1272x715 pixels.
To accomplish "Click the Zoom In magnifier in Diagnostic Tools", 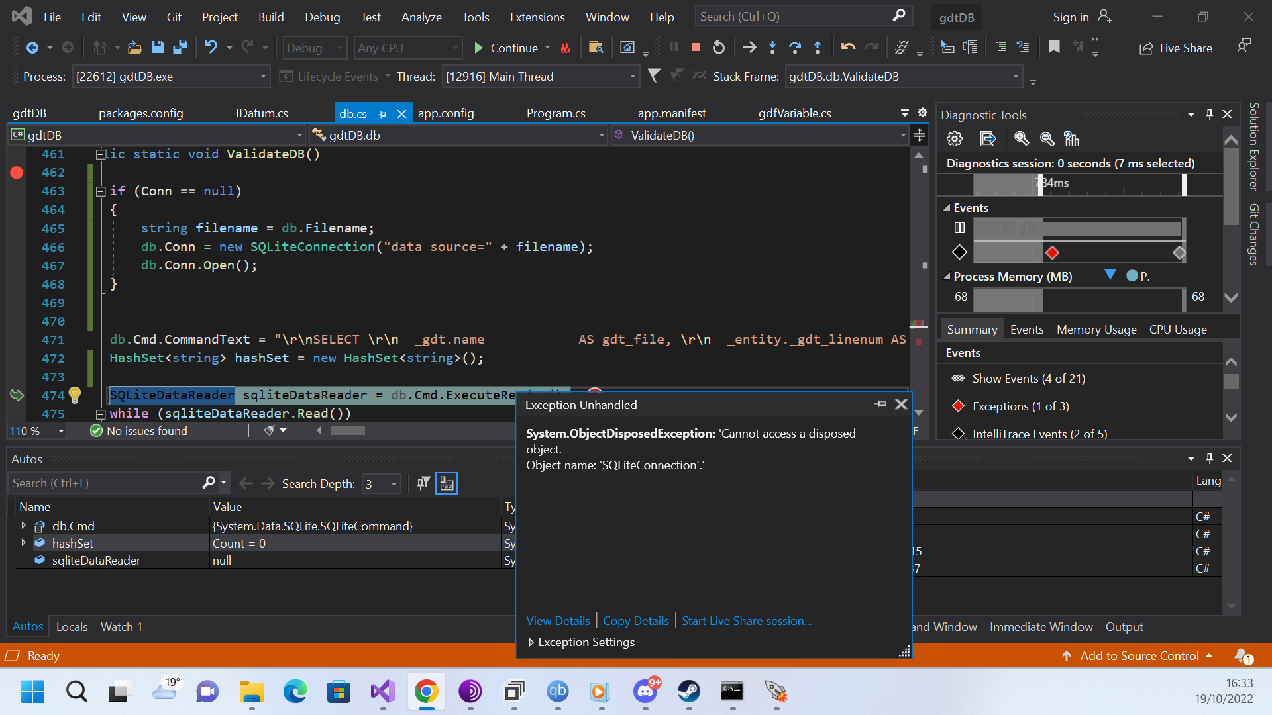I will tap(1021, 139).
